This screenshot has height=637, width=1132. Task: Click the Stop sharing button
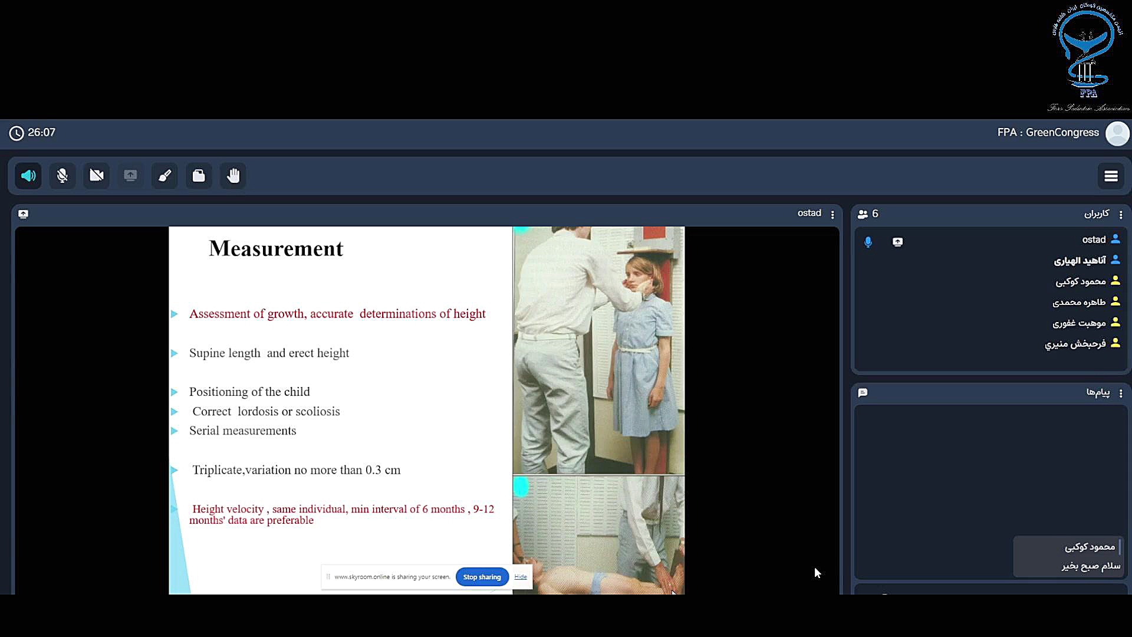click(x=482, y=577)
